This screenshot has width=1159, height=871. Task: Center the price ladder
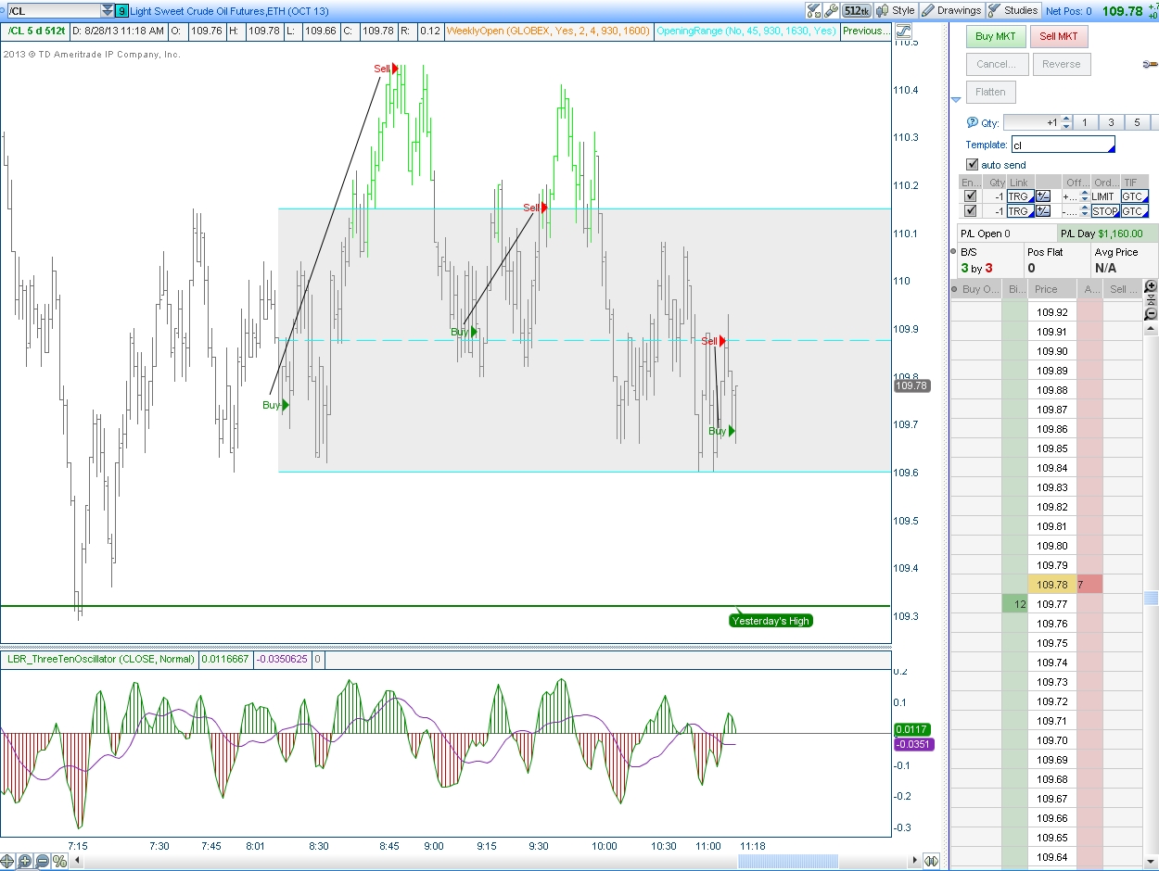click(x=1151, y=300)
